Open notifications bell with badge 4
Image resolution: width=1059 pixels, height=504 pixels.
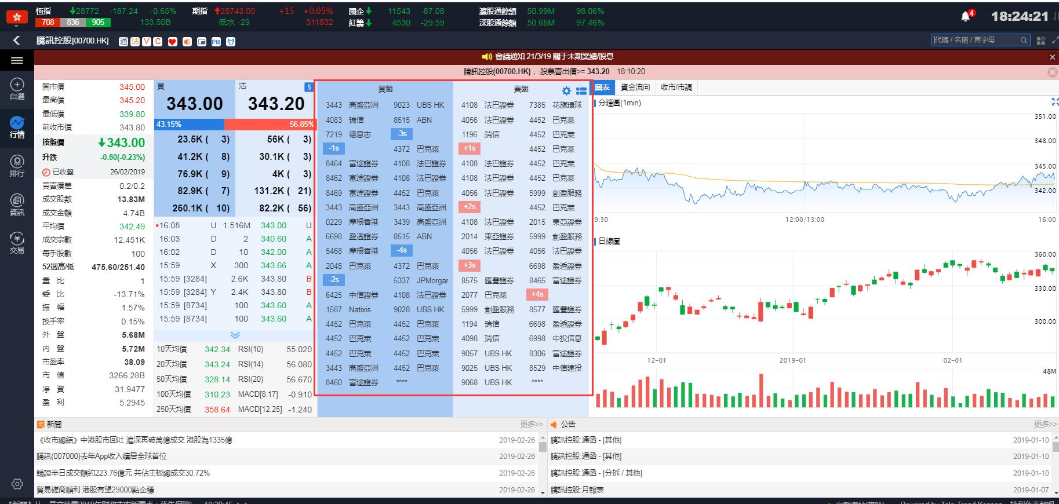tap(967, 16)
